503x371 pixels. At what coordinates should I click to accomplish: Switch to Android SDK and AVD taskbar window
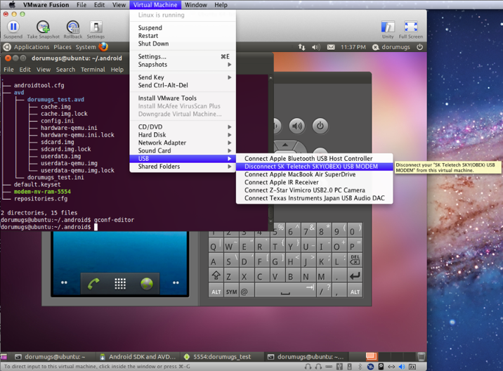click(x=138, y=356)
